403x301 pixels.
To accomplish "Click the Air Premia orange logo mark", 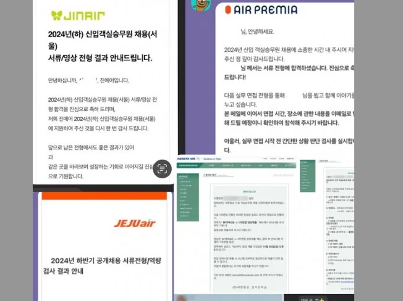I will [228, 10].
